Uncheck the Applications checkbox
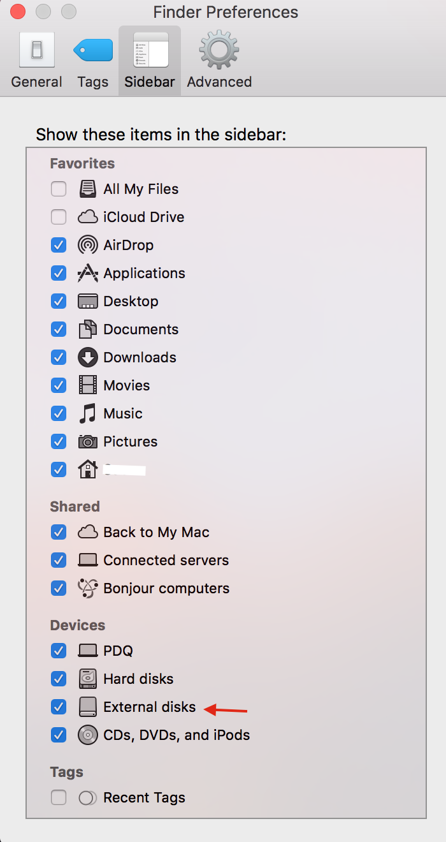The height and width of the screenshot is (842, 446). 59,273
